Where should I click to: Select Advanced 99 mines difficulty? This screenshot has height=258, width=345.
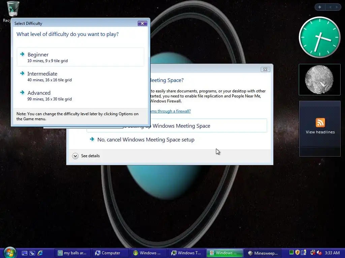point(81,95)
